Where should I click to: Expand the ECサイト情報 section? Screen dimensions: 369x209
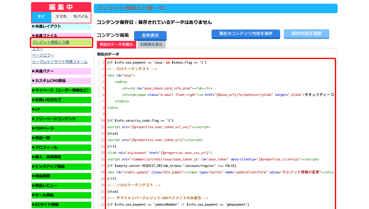point(61,205)
